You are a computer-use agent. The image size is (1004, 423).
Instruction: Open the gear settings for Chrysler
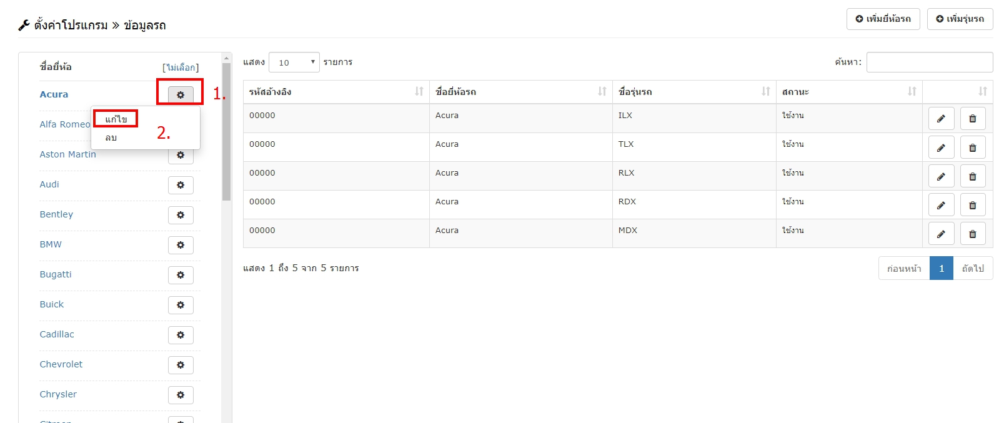(181, 395)
